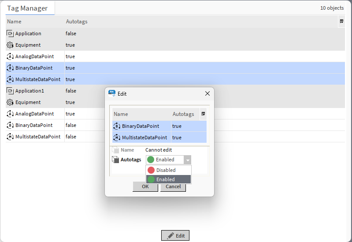352x242 pixels.
Task: Click MultistateDataPoint icon inside the Edit dialog
Action: (117, 138)
